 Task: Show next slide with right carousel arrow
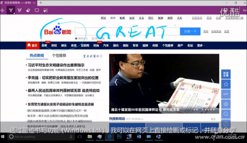[212, 81]
